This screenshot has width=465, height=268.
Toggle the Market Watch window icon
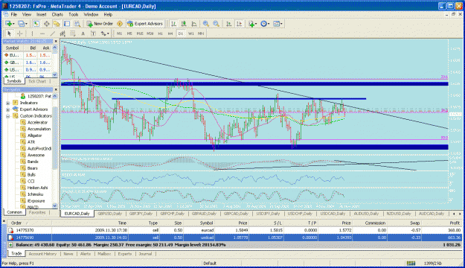tap(36, 24)
